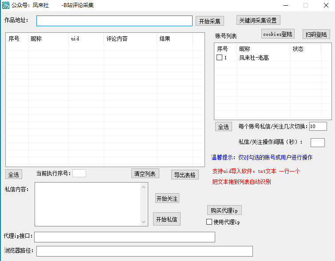Image resolution: width=335 pixels, height=261 pixels.
Task: Click the 代理ip接口 input field
Action: point(124,237)
